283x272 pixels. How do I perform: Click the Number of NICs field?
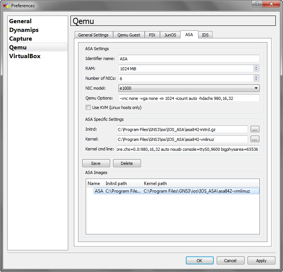pyautogui.click(x=186, y=79)
